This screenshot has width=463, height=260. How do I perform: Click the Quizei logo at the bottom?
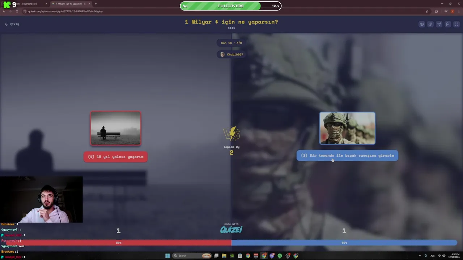click(x=231, y=229)
